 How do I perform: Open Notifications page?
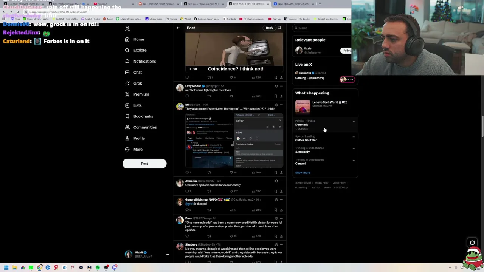point(140,61)
